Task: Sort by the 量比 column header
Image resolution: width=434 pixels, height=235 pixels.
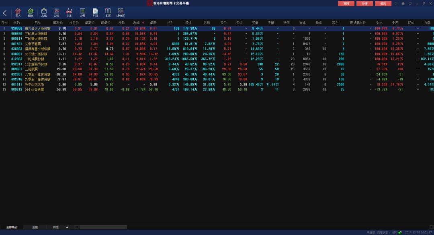Action: 303,23
